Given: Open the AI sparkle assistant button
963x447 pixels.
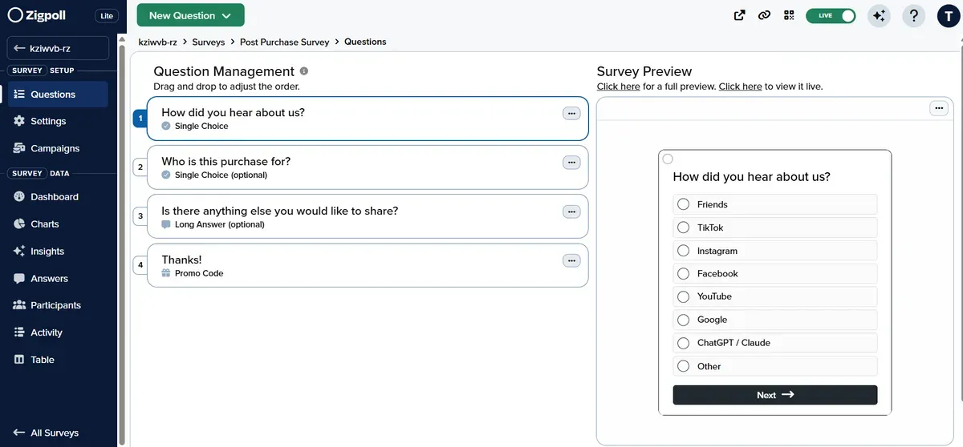Looking at the screenshot, I should (879, 15).
